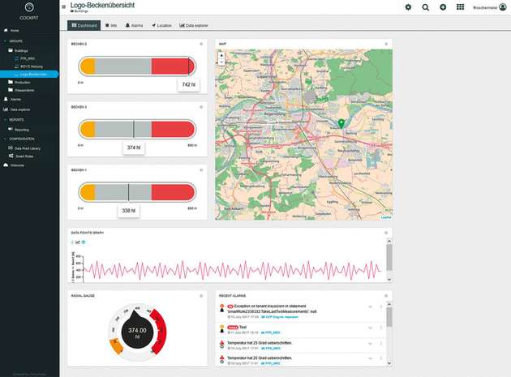Open widget settings cog for Becken 1
The width and height of the screenshot is (511, 377).
coord(201,170)
